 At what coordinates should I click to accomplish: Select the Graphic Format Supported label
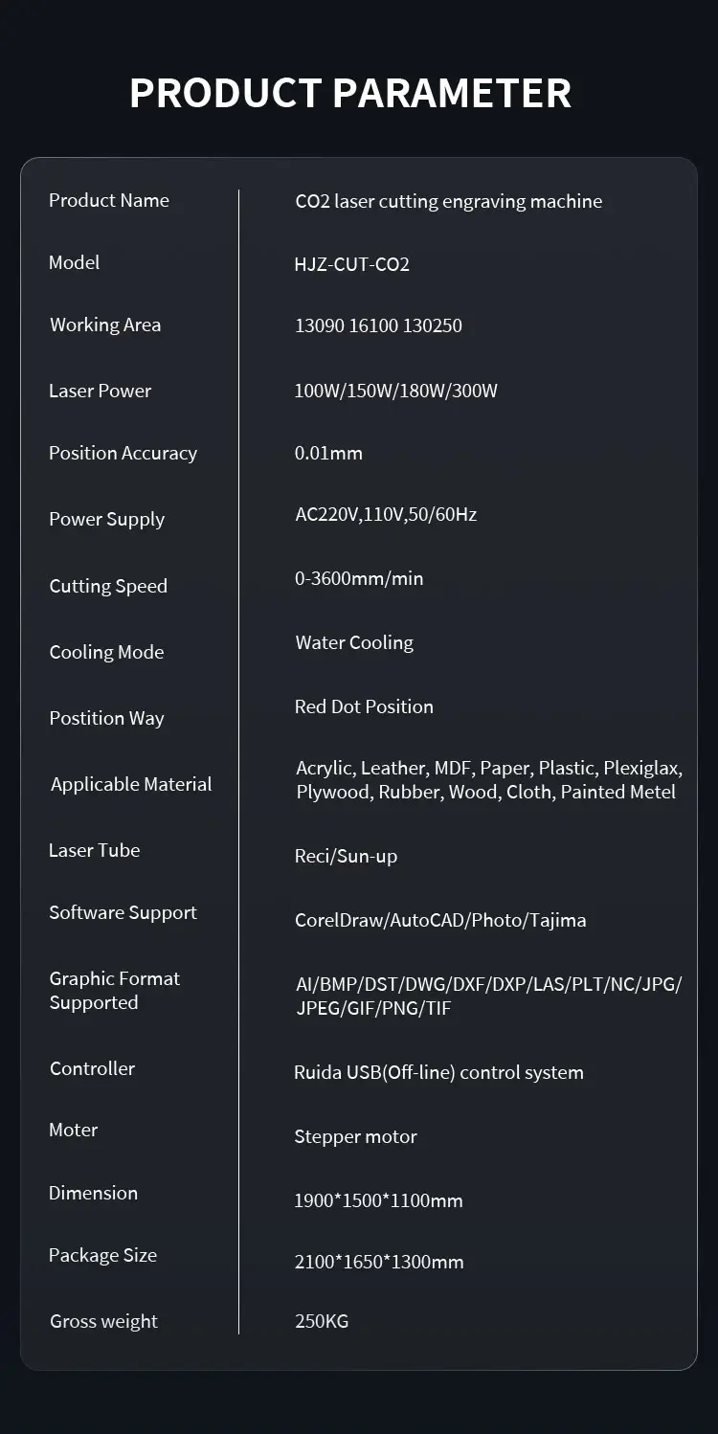[115, 990]
